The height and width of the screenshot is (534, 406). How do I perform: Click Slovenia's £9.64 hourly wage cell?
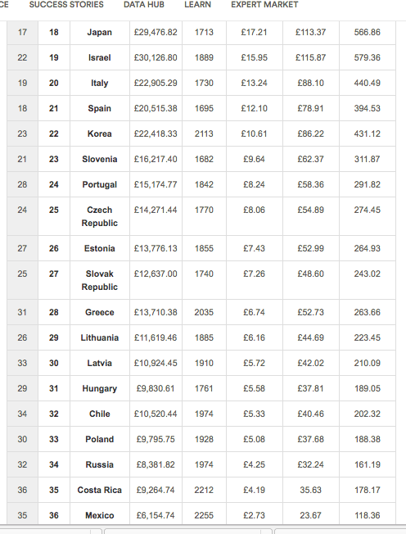pos(255,159)
